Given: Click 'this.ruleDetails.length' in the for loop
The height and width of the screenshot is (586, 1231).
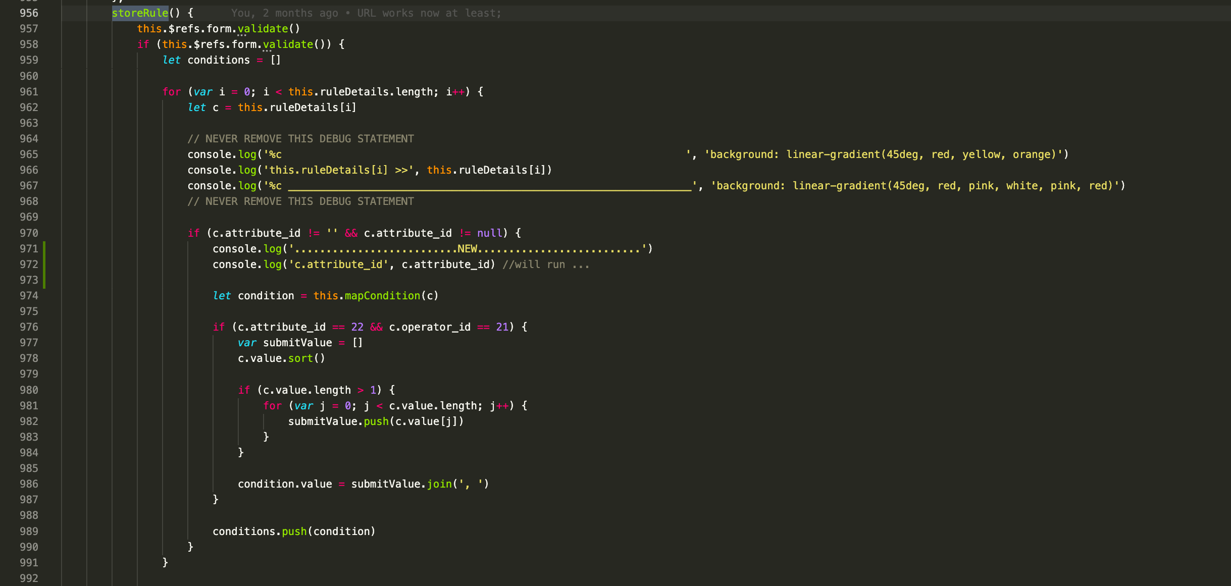Looking at the screenshot, I should click(361, 92).
